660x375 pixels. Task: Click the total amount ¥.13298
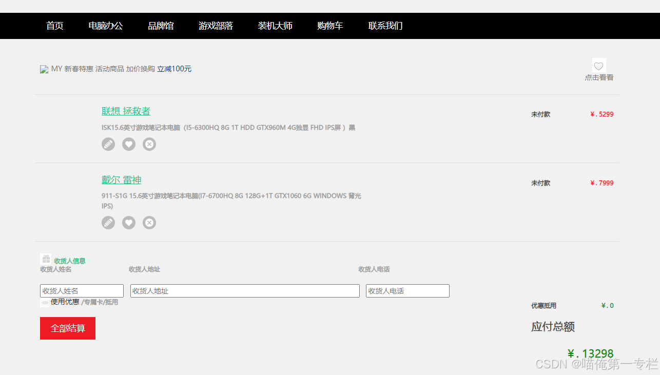[591, 353]
